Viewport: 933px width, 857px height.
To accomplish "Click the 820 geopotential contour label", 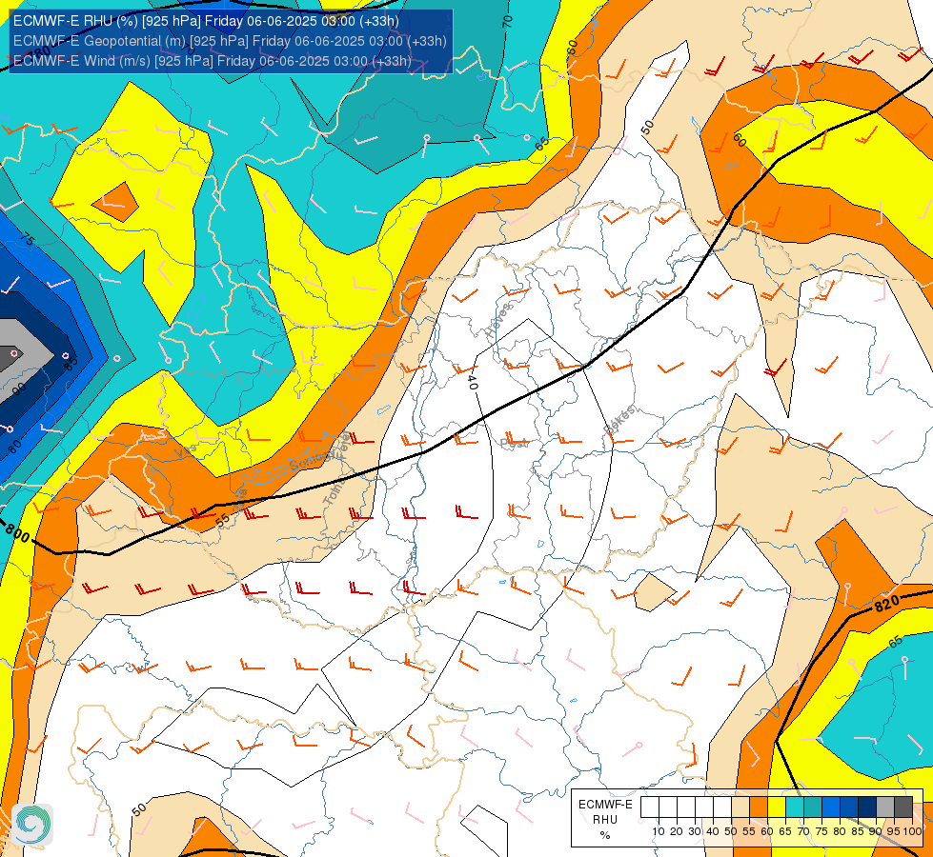I will click(887, 605).
